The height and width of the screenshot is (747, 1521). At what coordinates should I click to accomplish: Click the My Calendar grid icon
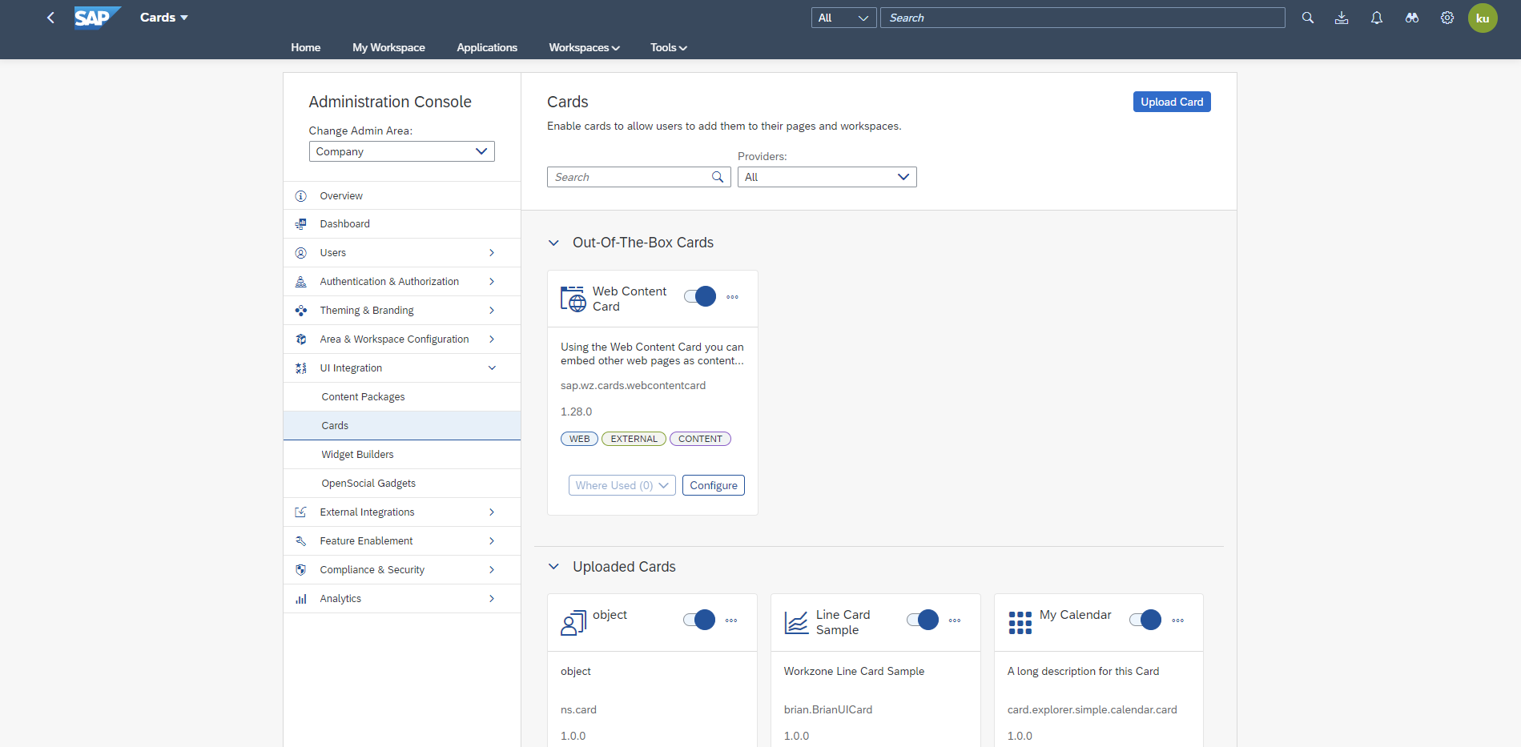coord(1020,623)
